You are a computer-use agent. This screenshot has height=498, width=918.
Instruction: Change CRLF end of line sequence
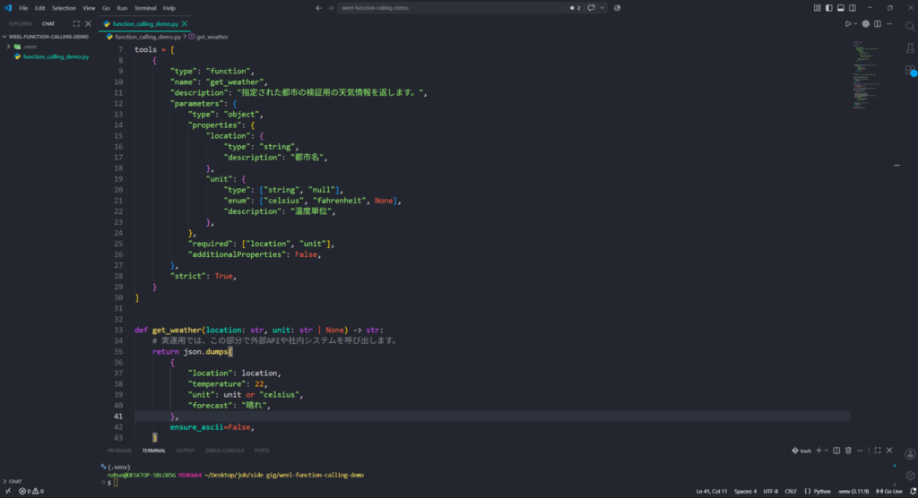791,492
